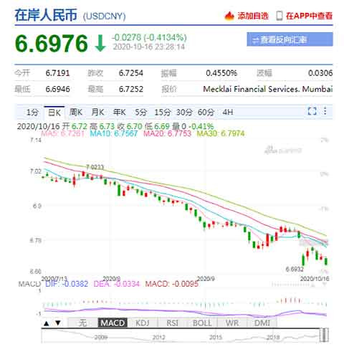Click the 在岸人民币 title
This screenshot has height=347, width=344.
click(46, 15)
